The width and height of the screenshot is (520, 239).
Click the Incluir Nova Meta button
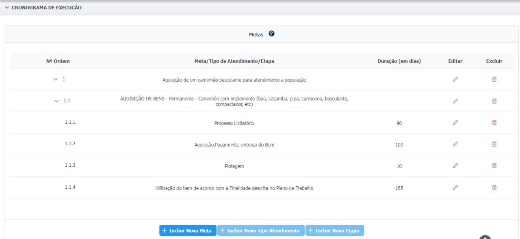[x=188, y=230]
